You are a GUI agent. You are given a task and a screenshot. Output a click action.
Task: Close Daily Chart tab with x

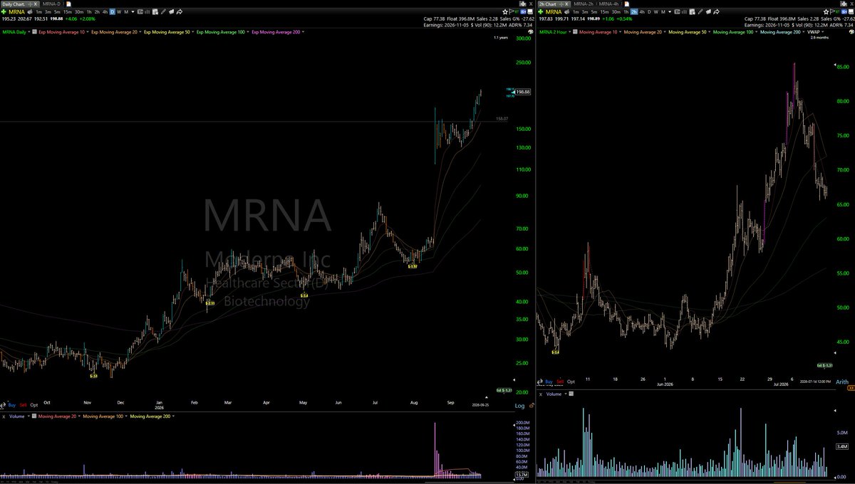(36, 4)
